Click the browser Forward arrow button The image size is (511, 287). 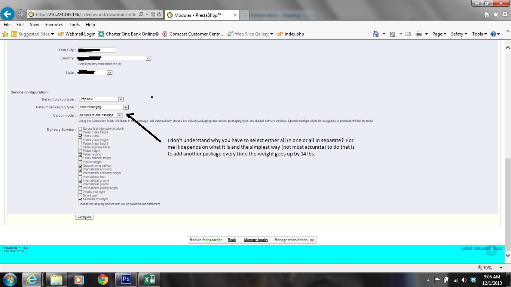click(x=20, y=15)
